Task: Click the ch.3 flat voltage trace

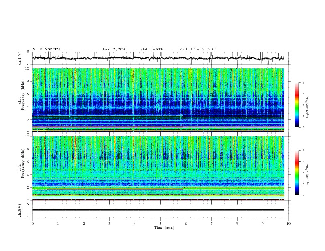Action: (158, 210)
